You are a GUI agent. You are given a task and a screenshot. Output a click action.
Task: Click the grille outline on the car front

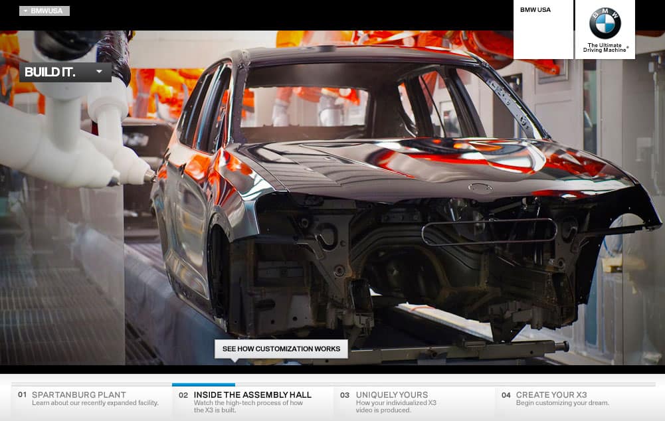pyautogui.click(x=488, y=231)
